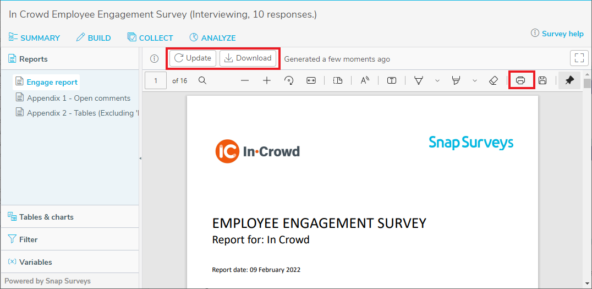Select the Draw pen tool

click(x=418, y=80)
